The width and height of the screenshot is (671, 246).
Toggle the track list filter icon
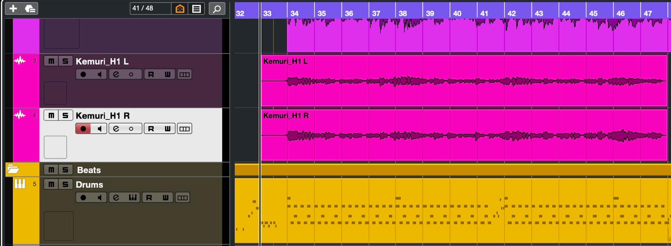pyautogui.click(x=196, y=9)
